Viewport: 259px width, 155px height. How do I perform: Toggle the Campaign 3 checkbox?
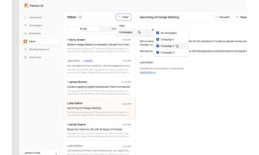158,52
